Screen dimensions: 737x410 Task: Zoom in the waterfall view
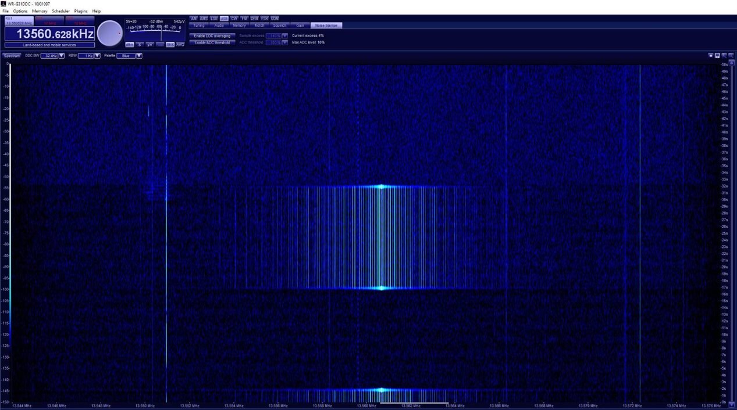pos(724,56)
